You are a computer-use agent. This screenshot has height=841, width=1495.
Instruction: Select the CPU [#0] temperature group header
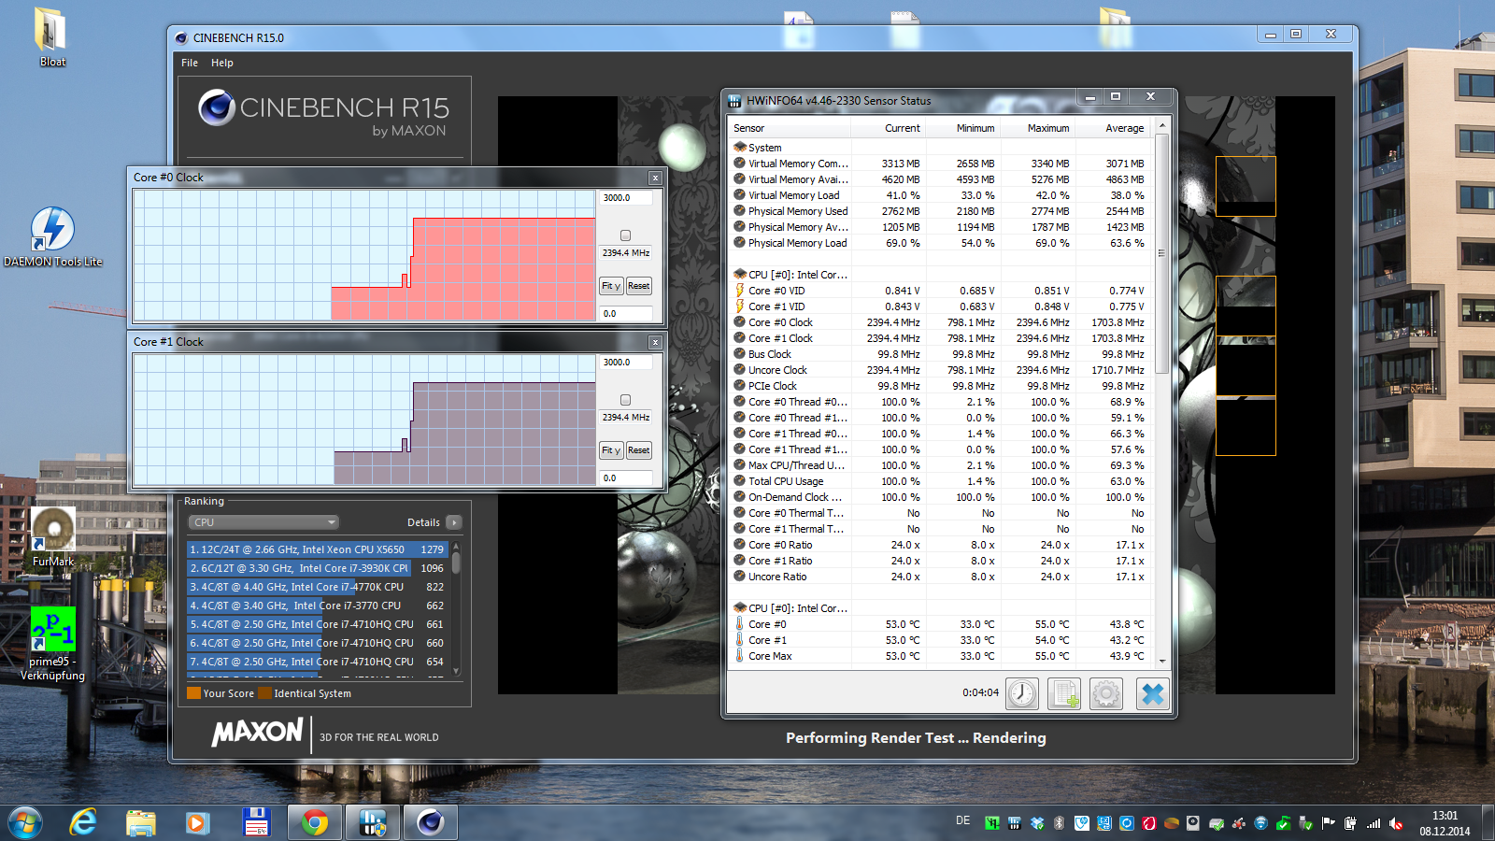[790, 608]
